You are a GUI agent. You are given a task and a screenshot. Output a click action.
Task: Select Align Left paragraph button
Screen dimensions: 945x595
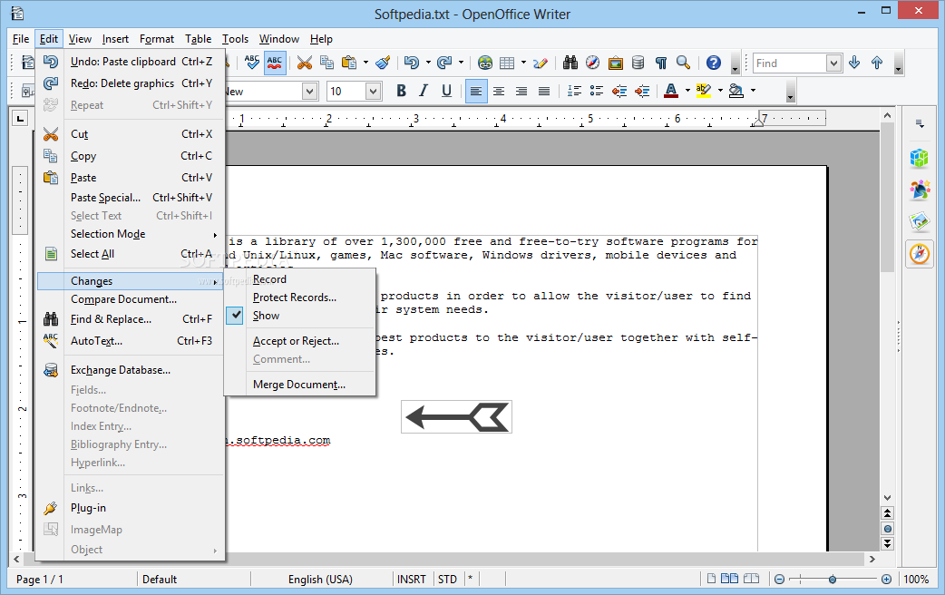476,91
